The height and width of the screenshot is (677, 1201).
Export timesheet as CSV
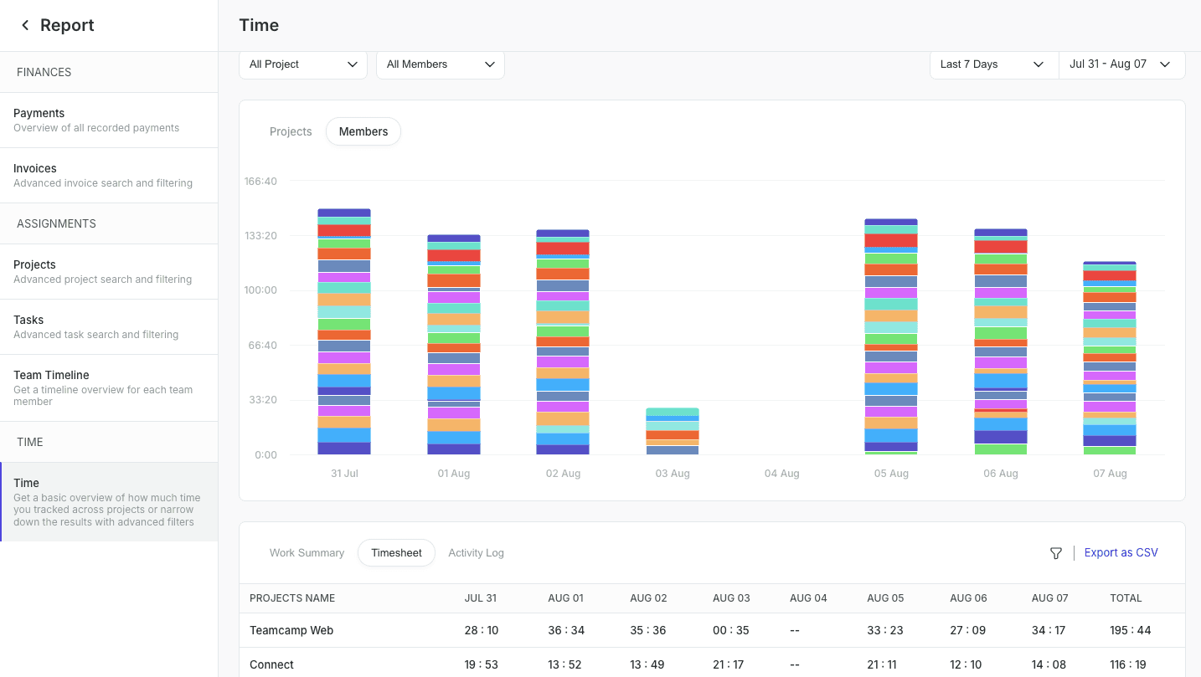point(1121,552)
